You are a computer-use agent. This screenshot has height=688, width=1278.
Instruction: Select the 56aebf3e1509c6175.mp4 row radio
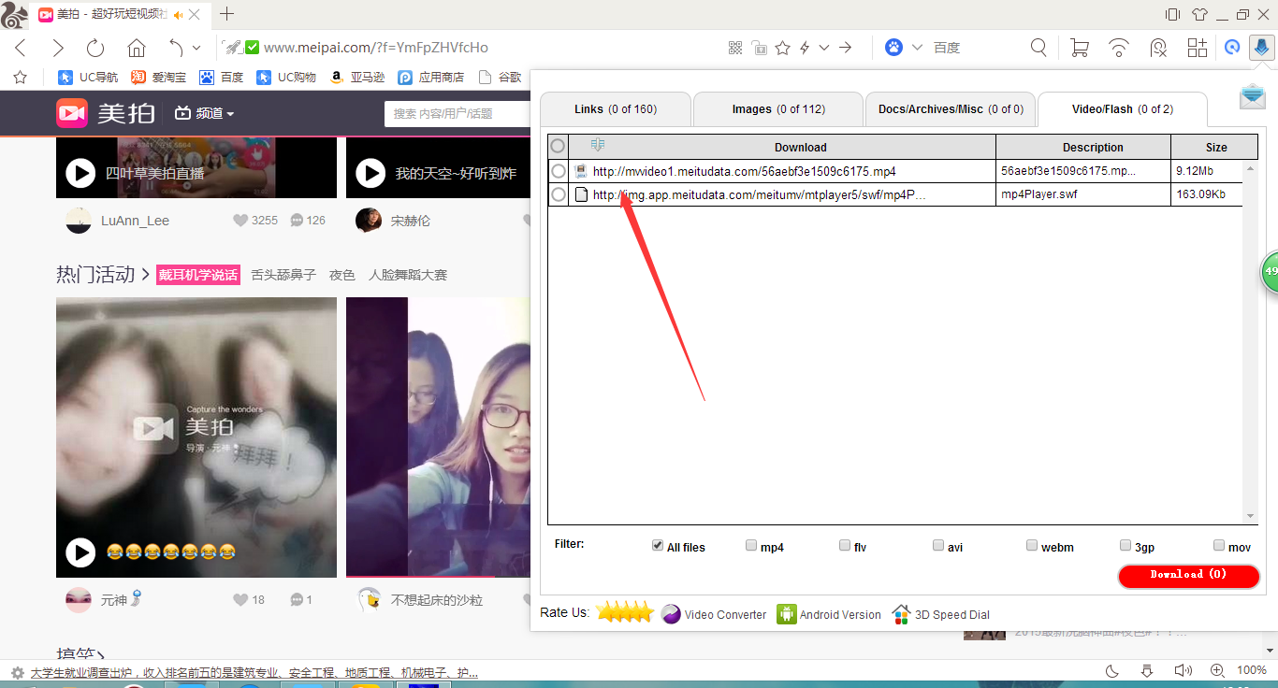point(559,171)
